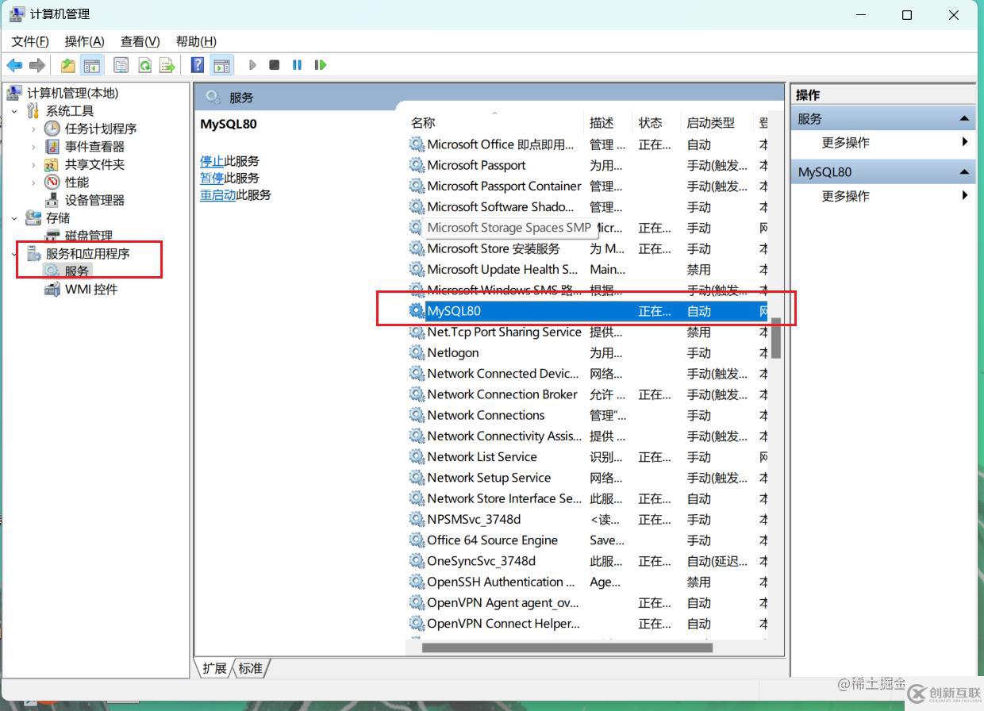
Task: Click gear icon beside OneSyncSvc_3748d
Action: click(417, 561)
